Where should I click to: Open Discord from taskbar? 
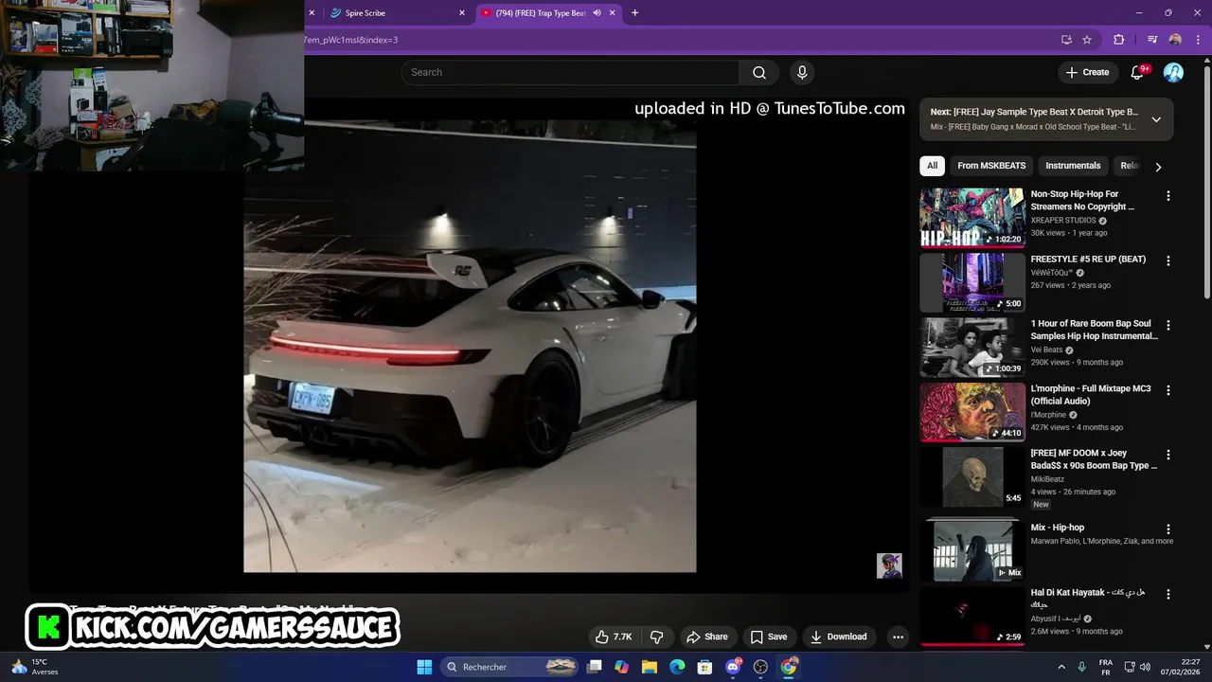pyautogui.click(x=733, y=667)
